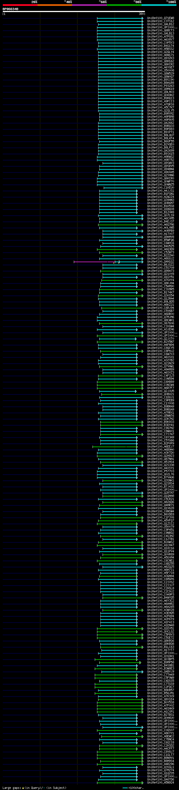179x790 pixels.
Task: Open hit UniRef100_C1KEU0
Action: (161, 187)
